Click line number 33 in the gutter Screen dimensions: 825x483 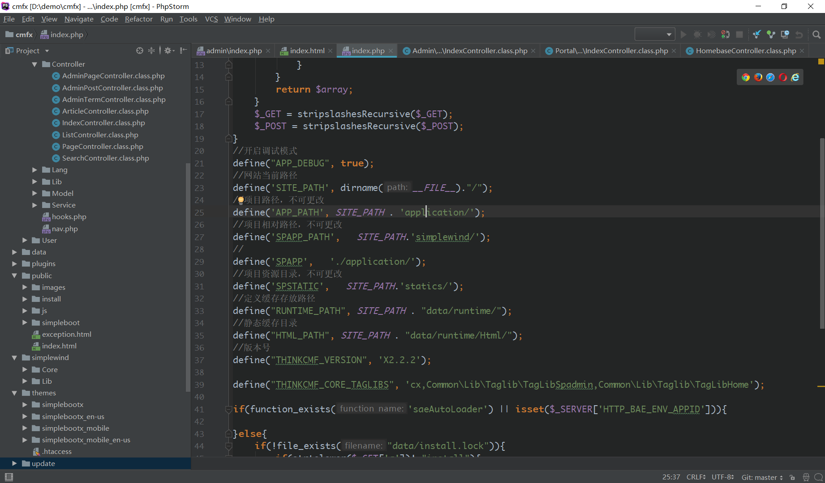(x=199, y=311)
